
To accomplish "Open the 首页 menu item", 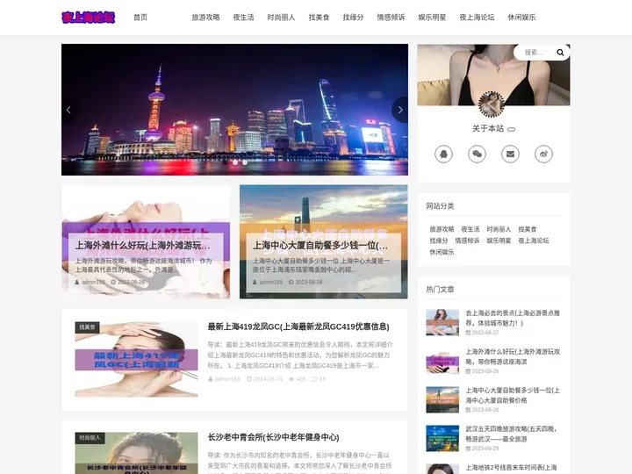I will (x=140, y=18).
